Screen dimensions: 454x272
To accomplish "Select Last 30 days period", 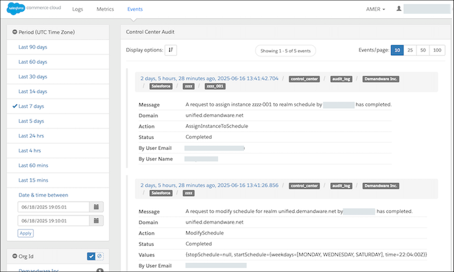I will (x=32, y=77).
